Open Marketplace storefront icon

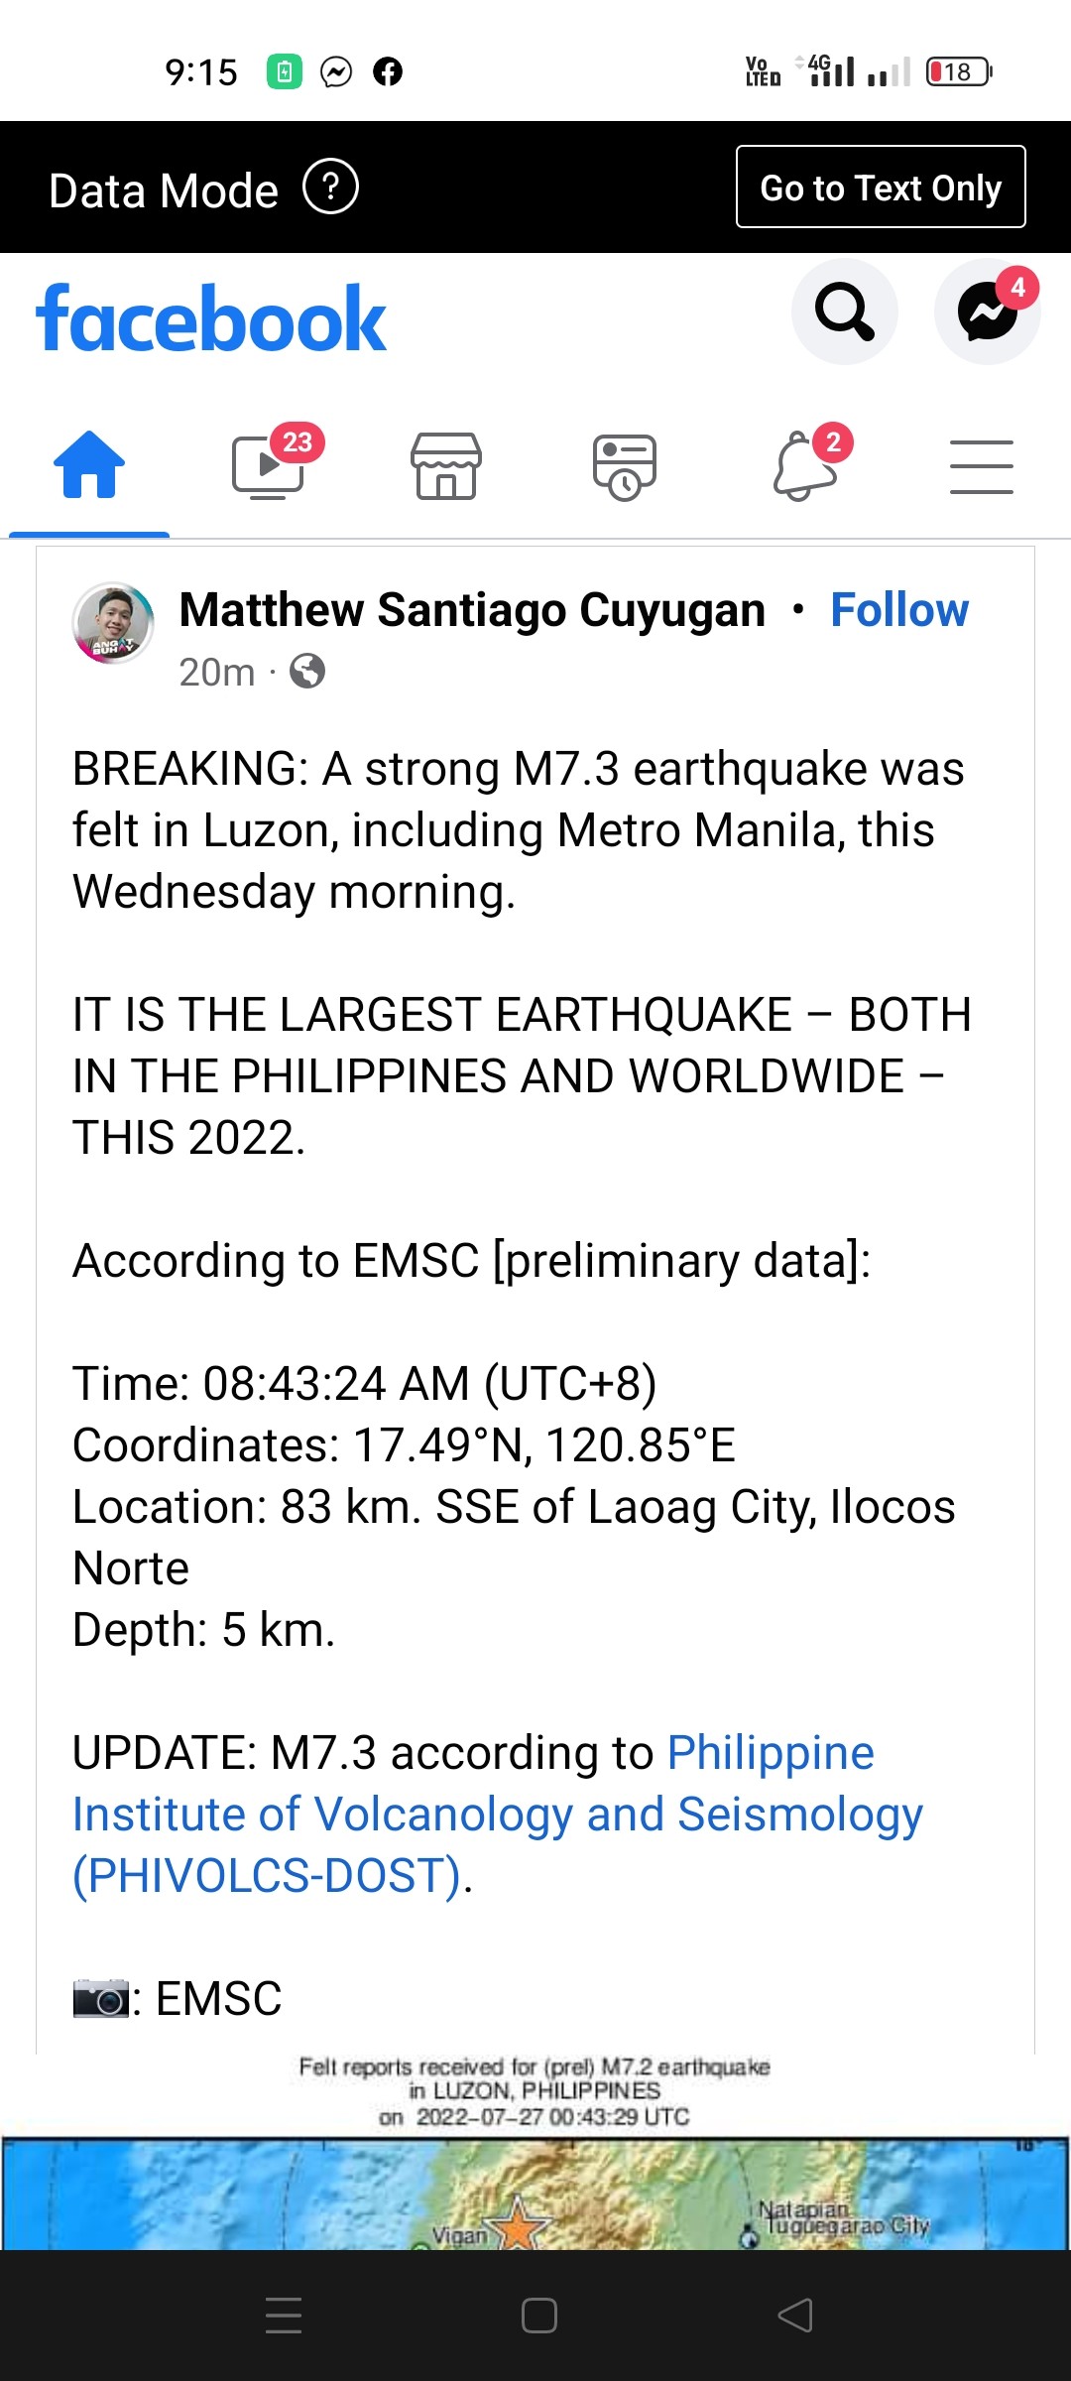pos(446,465)
